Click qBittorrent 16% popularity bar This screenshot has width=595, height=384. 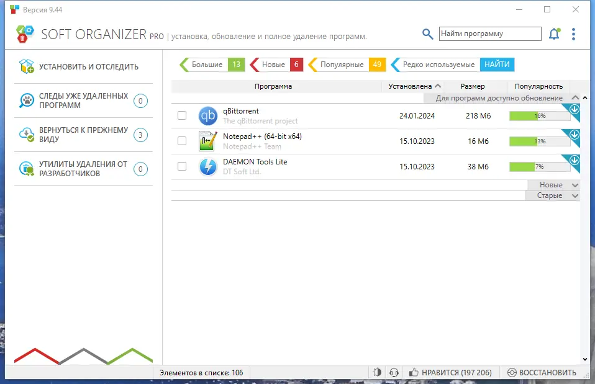pyautogui.click(x=540, y=115)
